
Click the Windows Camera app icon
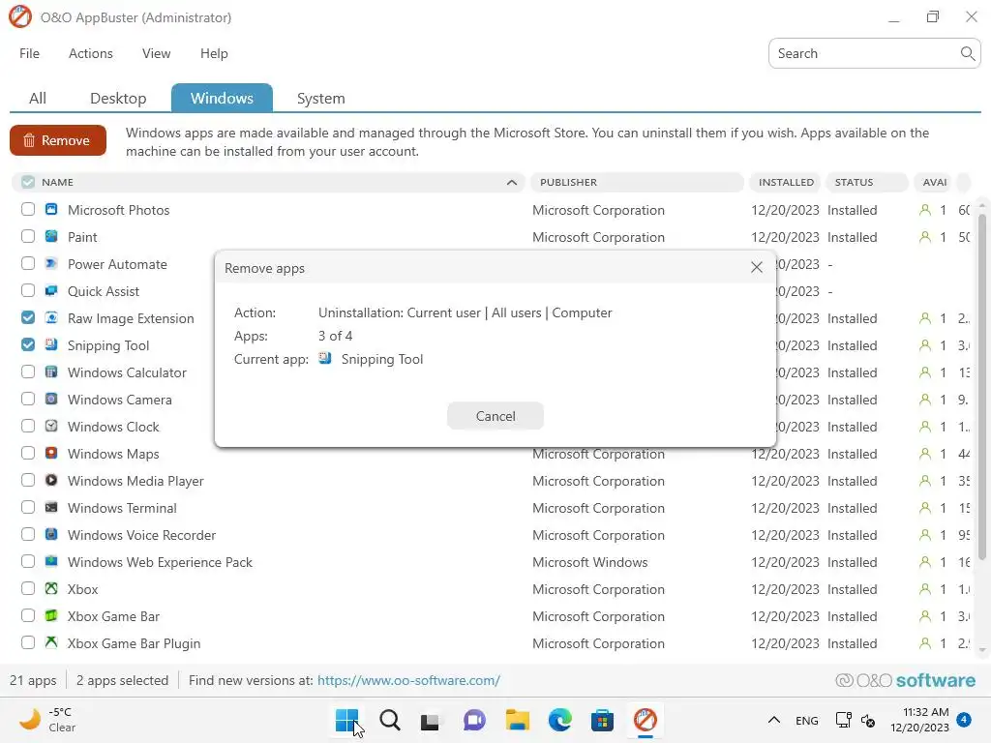pos(51,400)
